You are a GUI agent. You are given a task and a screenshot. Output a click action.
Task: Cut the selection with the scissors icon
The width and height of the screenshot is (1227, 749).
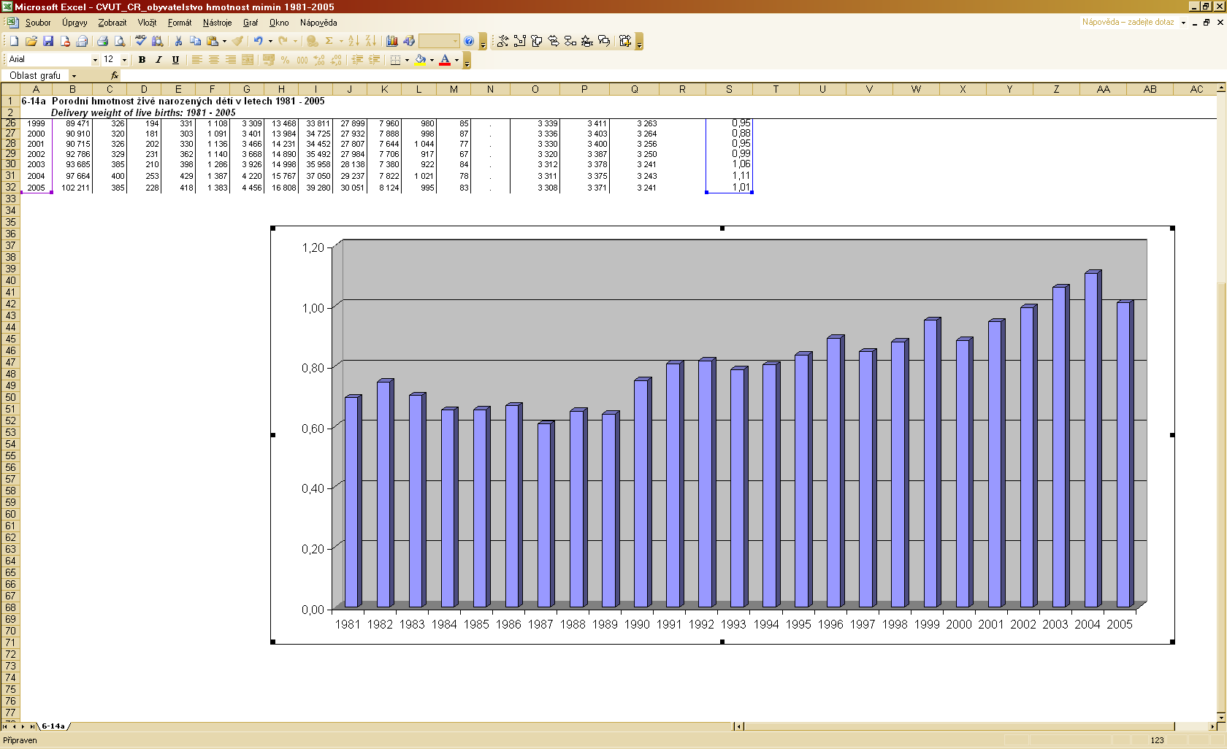(x=177, y=42)
